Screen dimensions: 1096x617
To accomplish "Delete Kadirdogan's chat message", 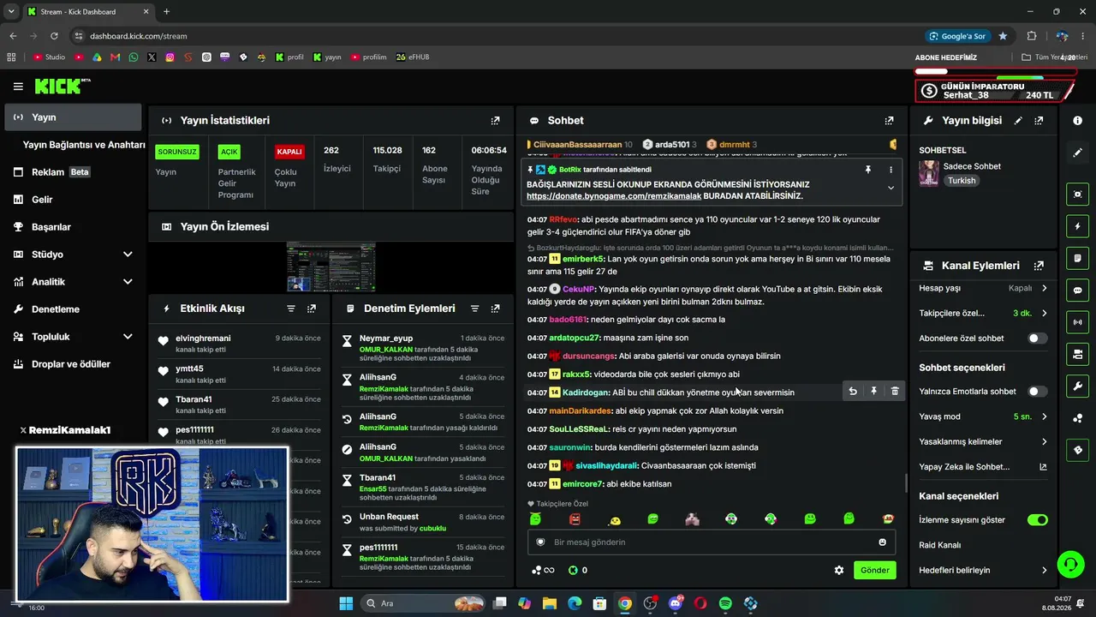I will pos(895,392).
